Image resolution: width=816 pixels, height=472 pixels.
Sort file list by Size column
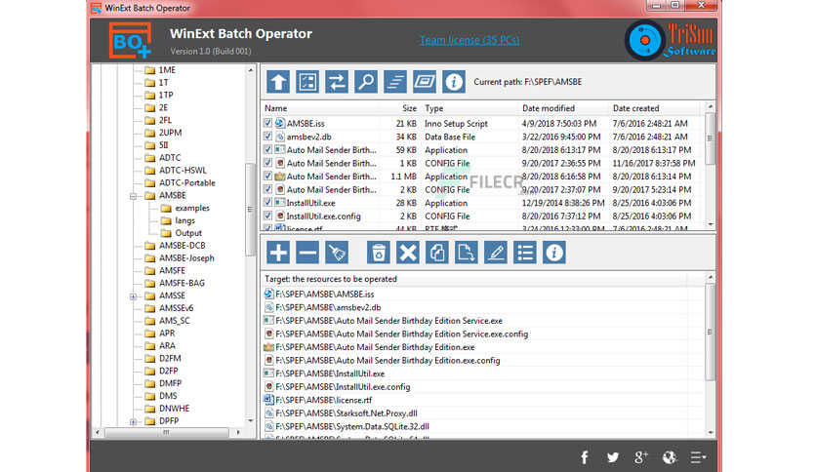(x=399, y=108)
